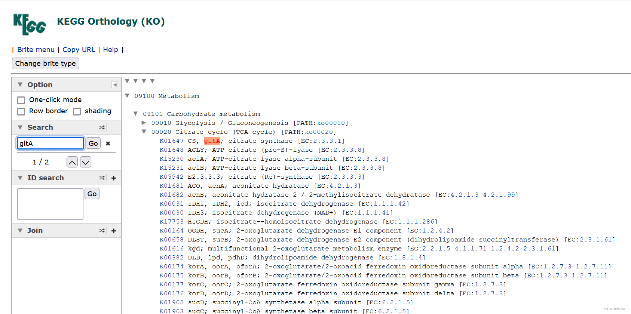Click the third top-level tree arrow
The image size is (631, 314).
click(144, 81)
